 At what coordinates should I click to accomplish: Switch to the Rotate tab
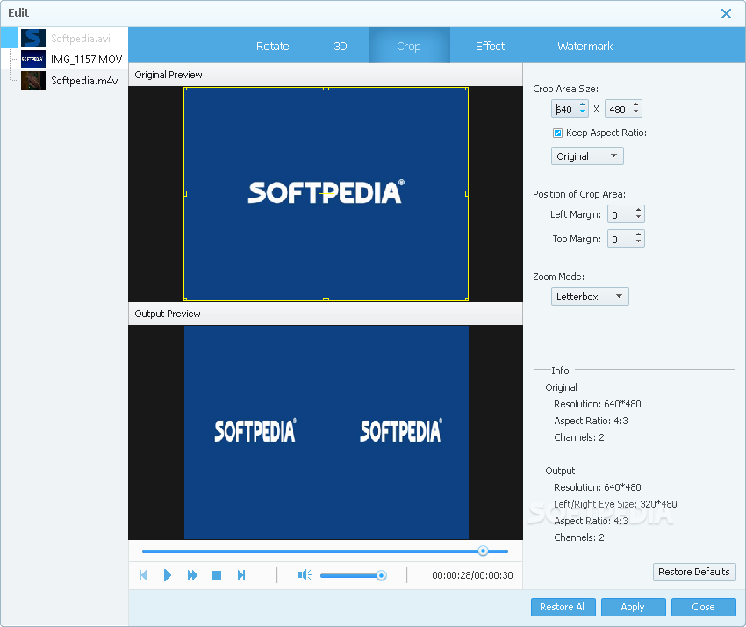[273, 47]
